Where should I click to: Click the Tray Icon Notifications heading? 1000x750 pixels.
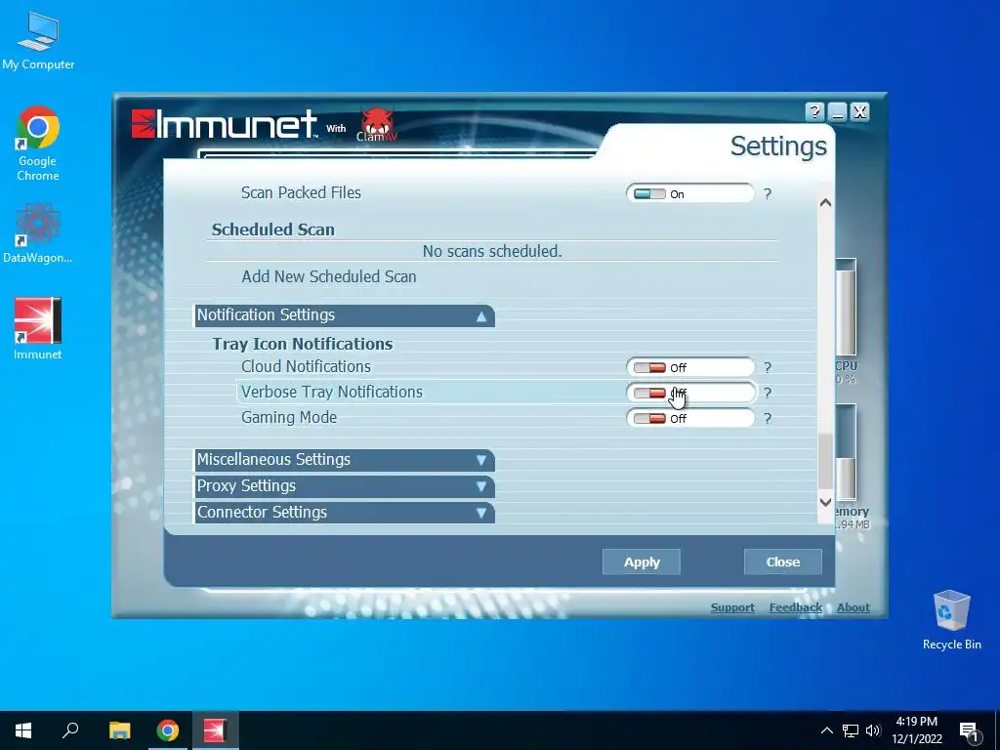(x=303, y=344)
